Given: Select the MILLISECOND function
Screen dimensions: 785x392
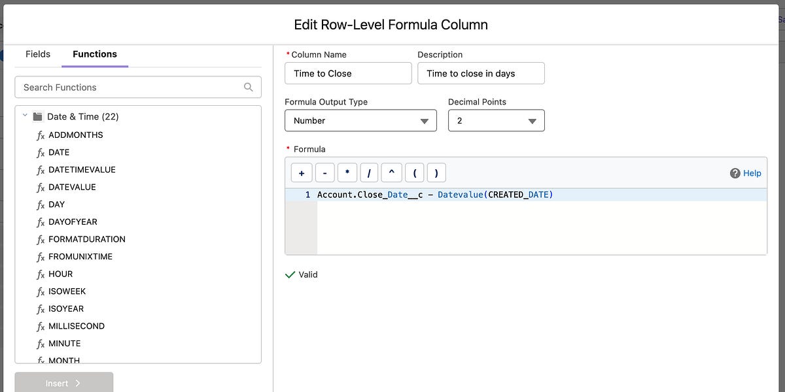Looking at the screenshot, I should coord(77,326).
